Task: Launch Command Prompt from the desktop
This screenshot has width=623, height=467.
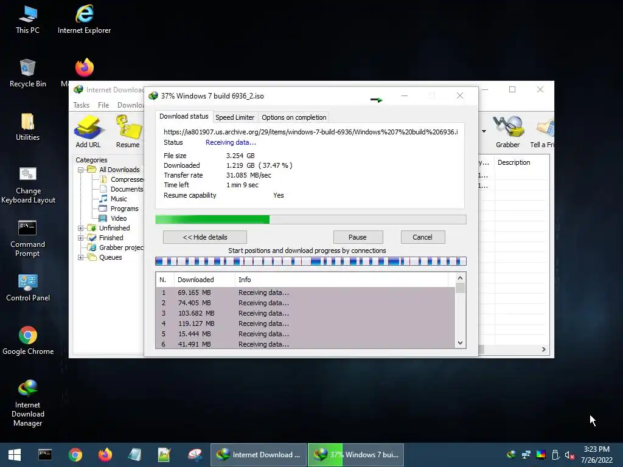Action: pyautogui.click(x=27, y=238)
